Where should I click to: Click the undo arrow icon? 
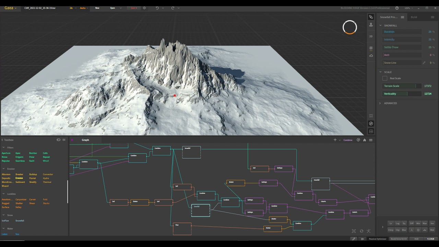pos(157,8)
